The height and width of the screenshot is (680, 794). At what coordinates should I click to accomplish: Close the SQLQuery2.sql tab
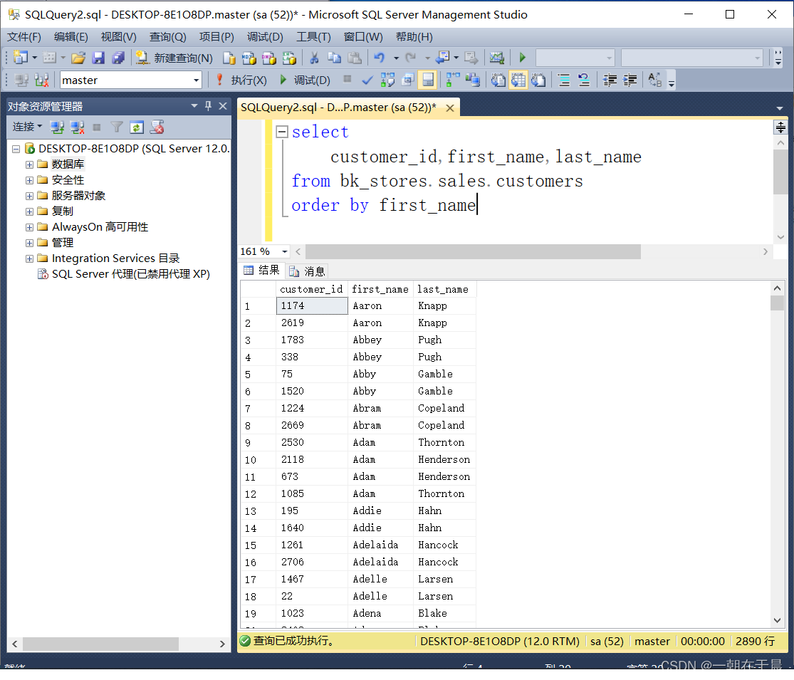(449, 108)
